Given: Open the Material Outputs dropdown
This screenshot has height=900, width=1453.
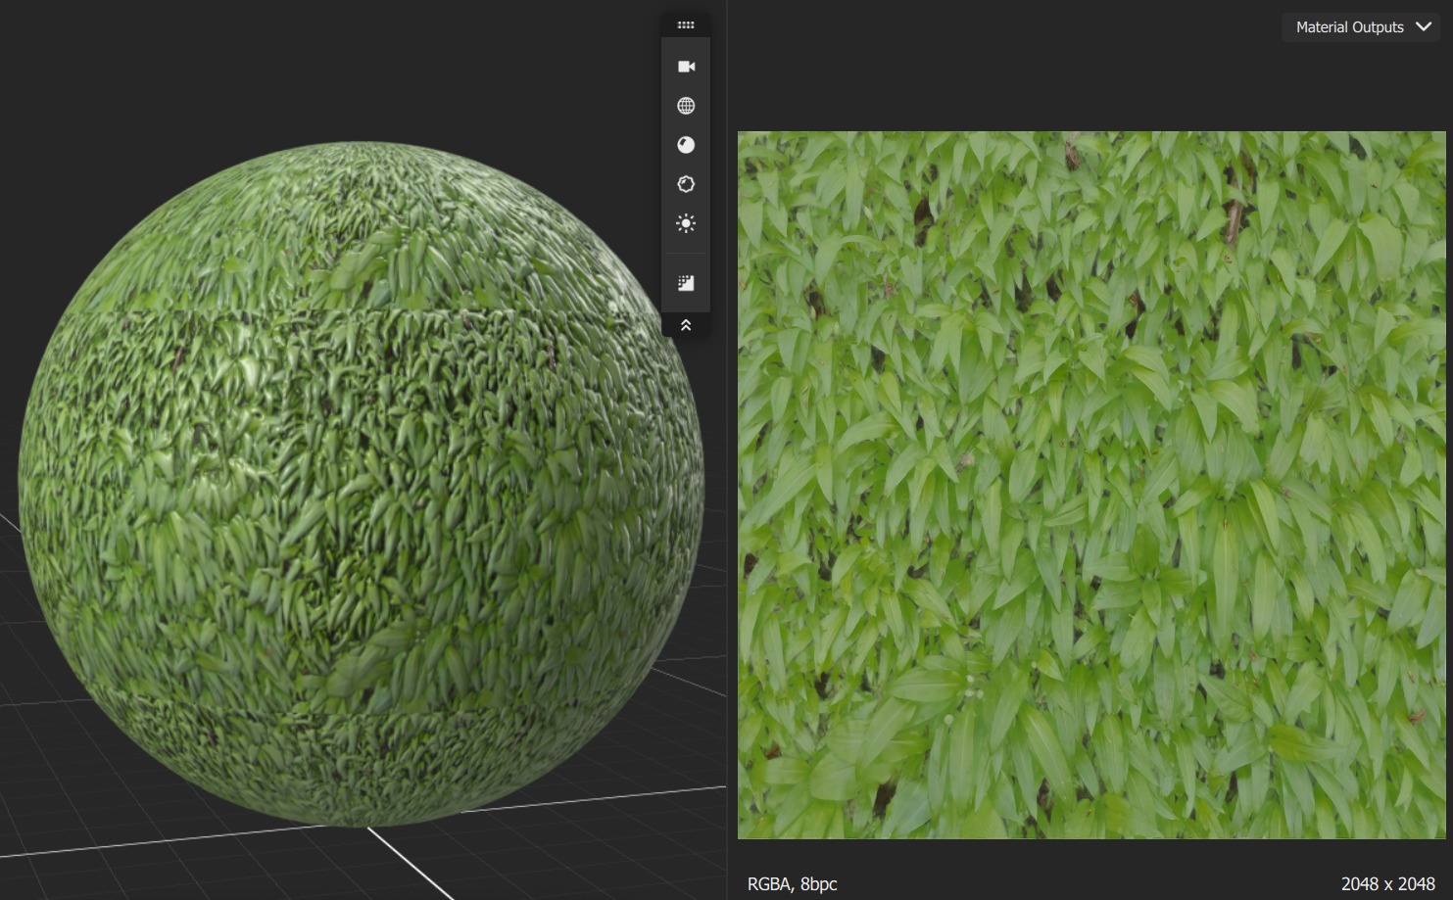Looking at the screenshot, I should click(1349, 27).
